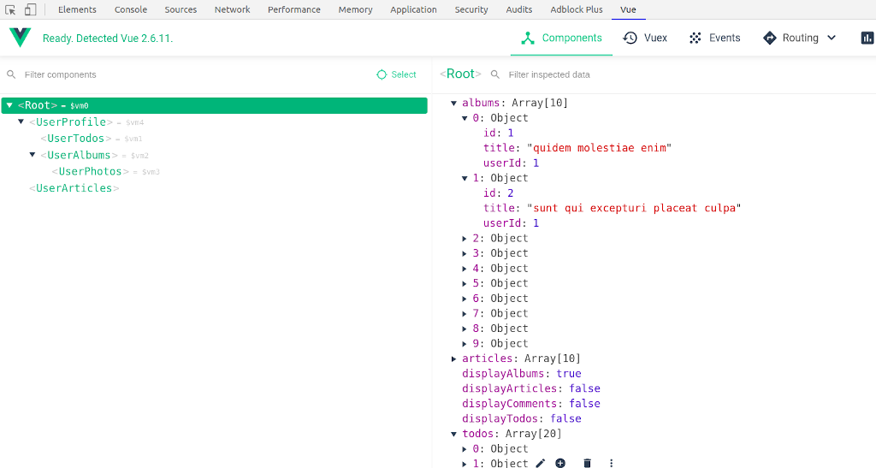Image resolution: width=876 pixels, height=468 pixels.
Task: Click the pencil edit icon on todos row
Action: [x=540, y=463]
